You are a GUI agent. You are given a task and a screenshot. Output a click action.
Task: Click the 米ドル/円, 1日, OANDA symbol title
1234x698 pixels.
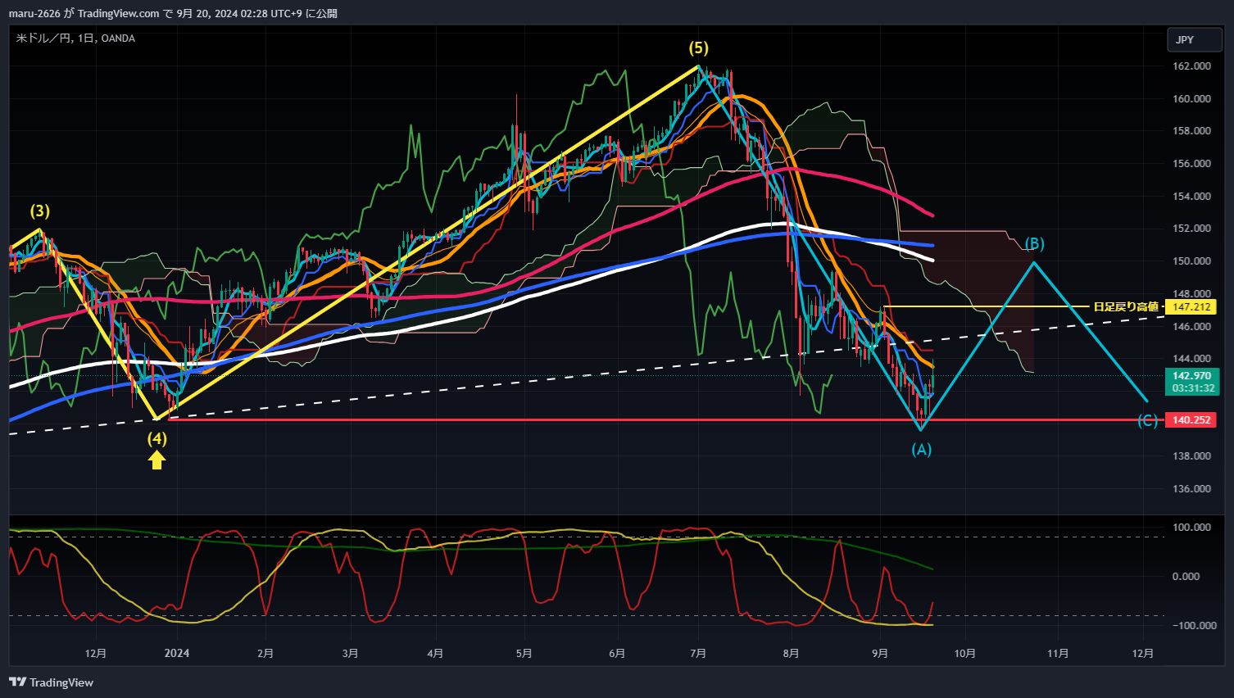(x=75, y=39)
